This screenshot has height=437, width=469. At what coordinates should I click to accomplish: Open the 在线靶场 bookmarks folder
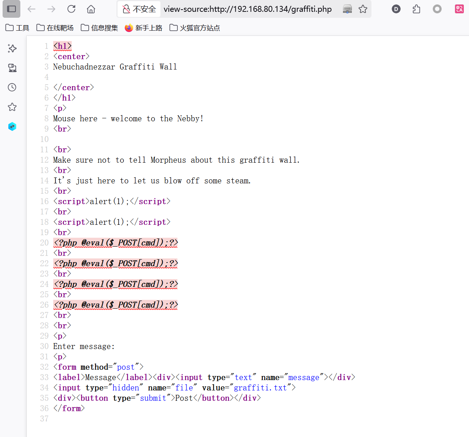point(55,28)
